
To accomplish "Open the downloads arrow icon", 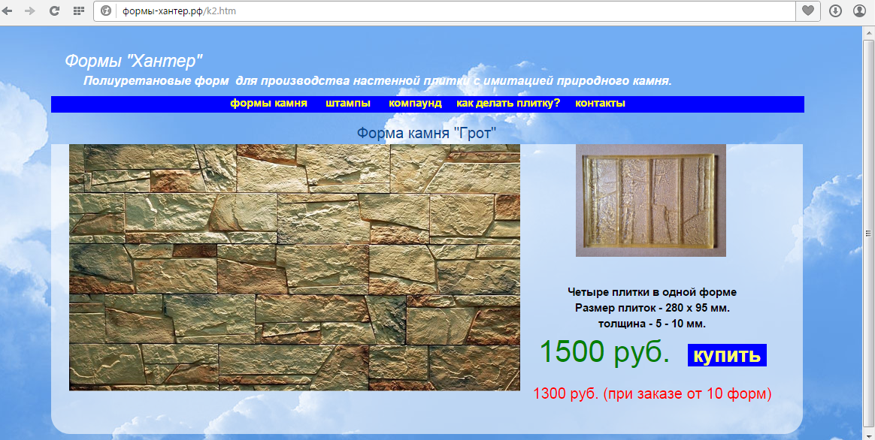I will click(x=835, y=11).
